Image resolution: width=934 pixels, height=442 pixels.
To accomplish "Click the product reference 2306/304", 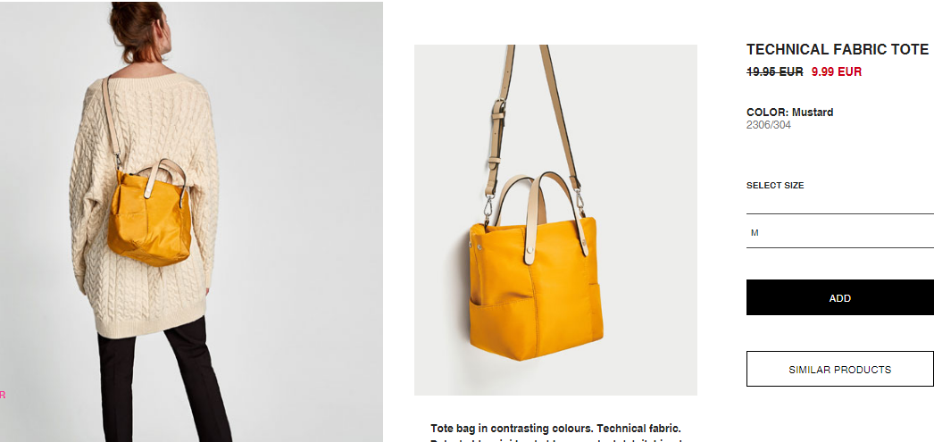I will coord(769,125).
